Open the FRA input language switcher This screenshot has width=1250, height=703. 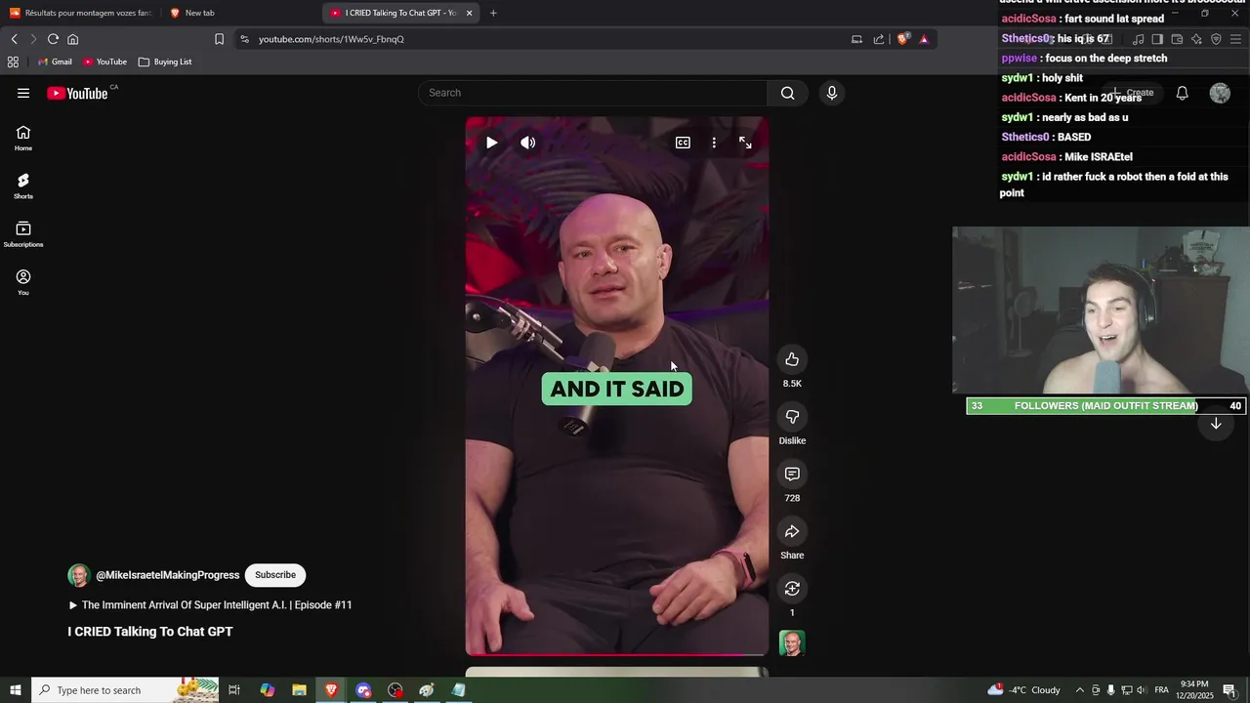(1162, 690)
